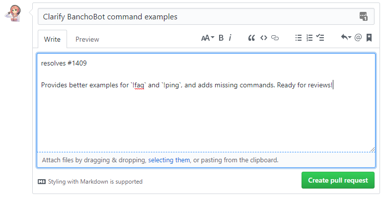Insert code formatting
This screenshot has height=197, width=383.
point(264,38)
